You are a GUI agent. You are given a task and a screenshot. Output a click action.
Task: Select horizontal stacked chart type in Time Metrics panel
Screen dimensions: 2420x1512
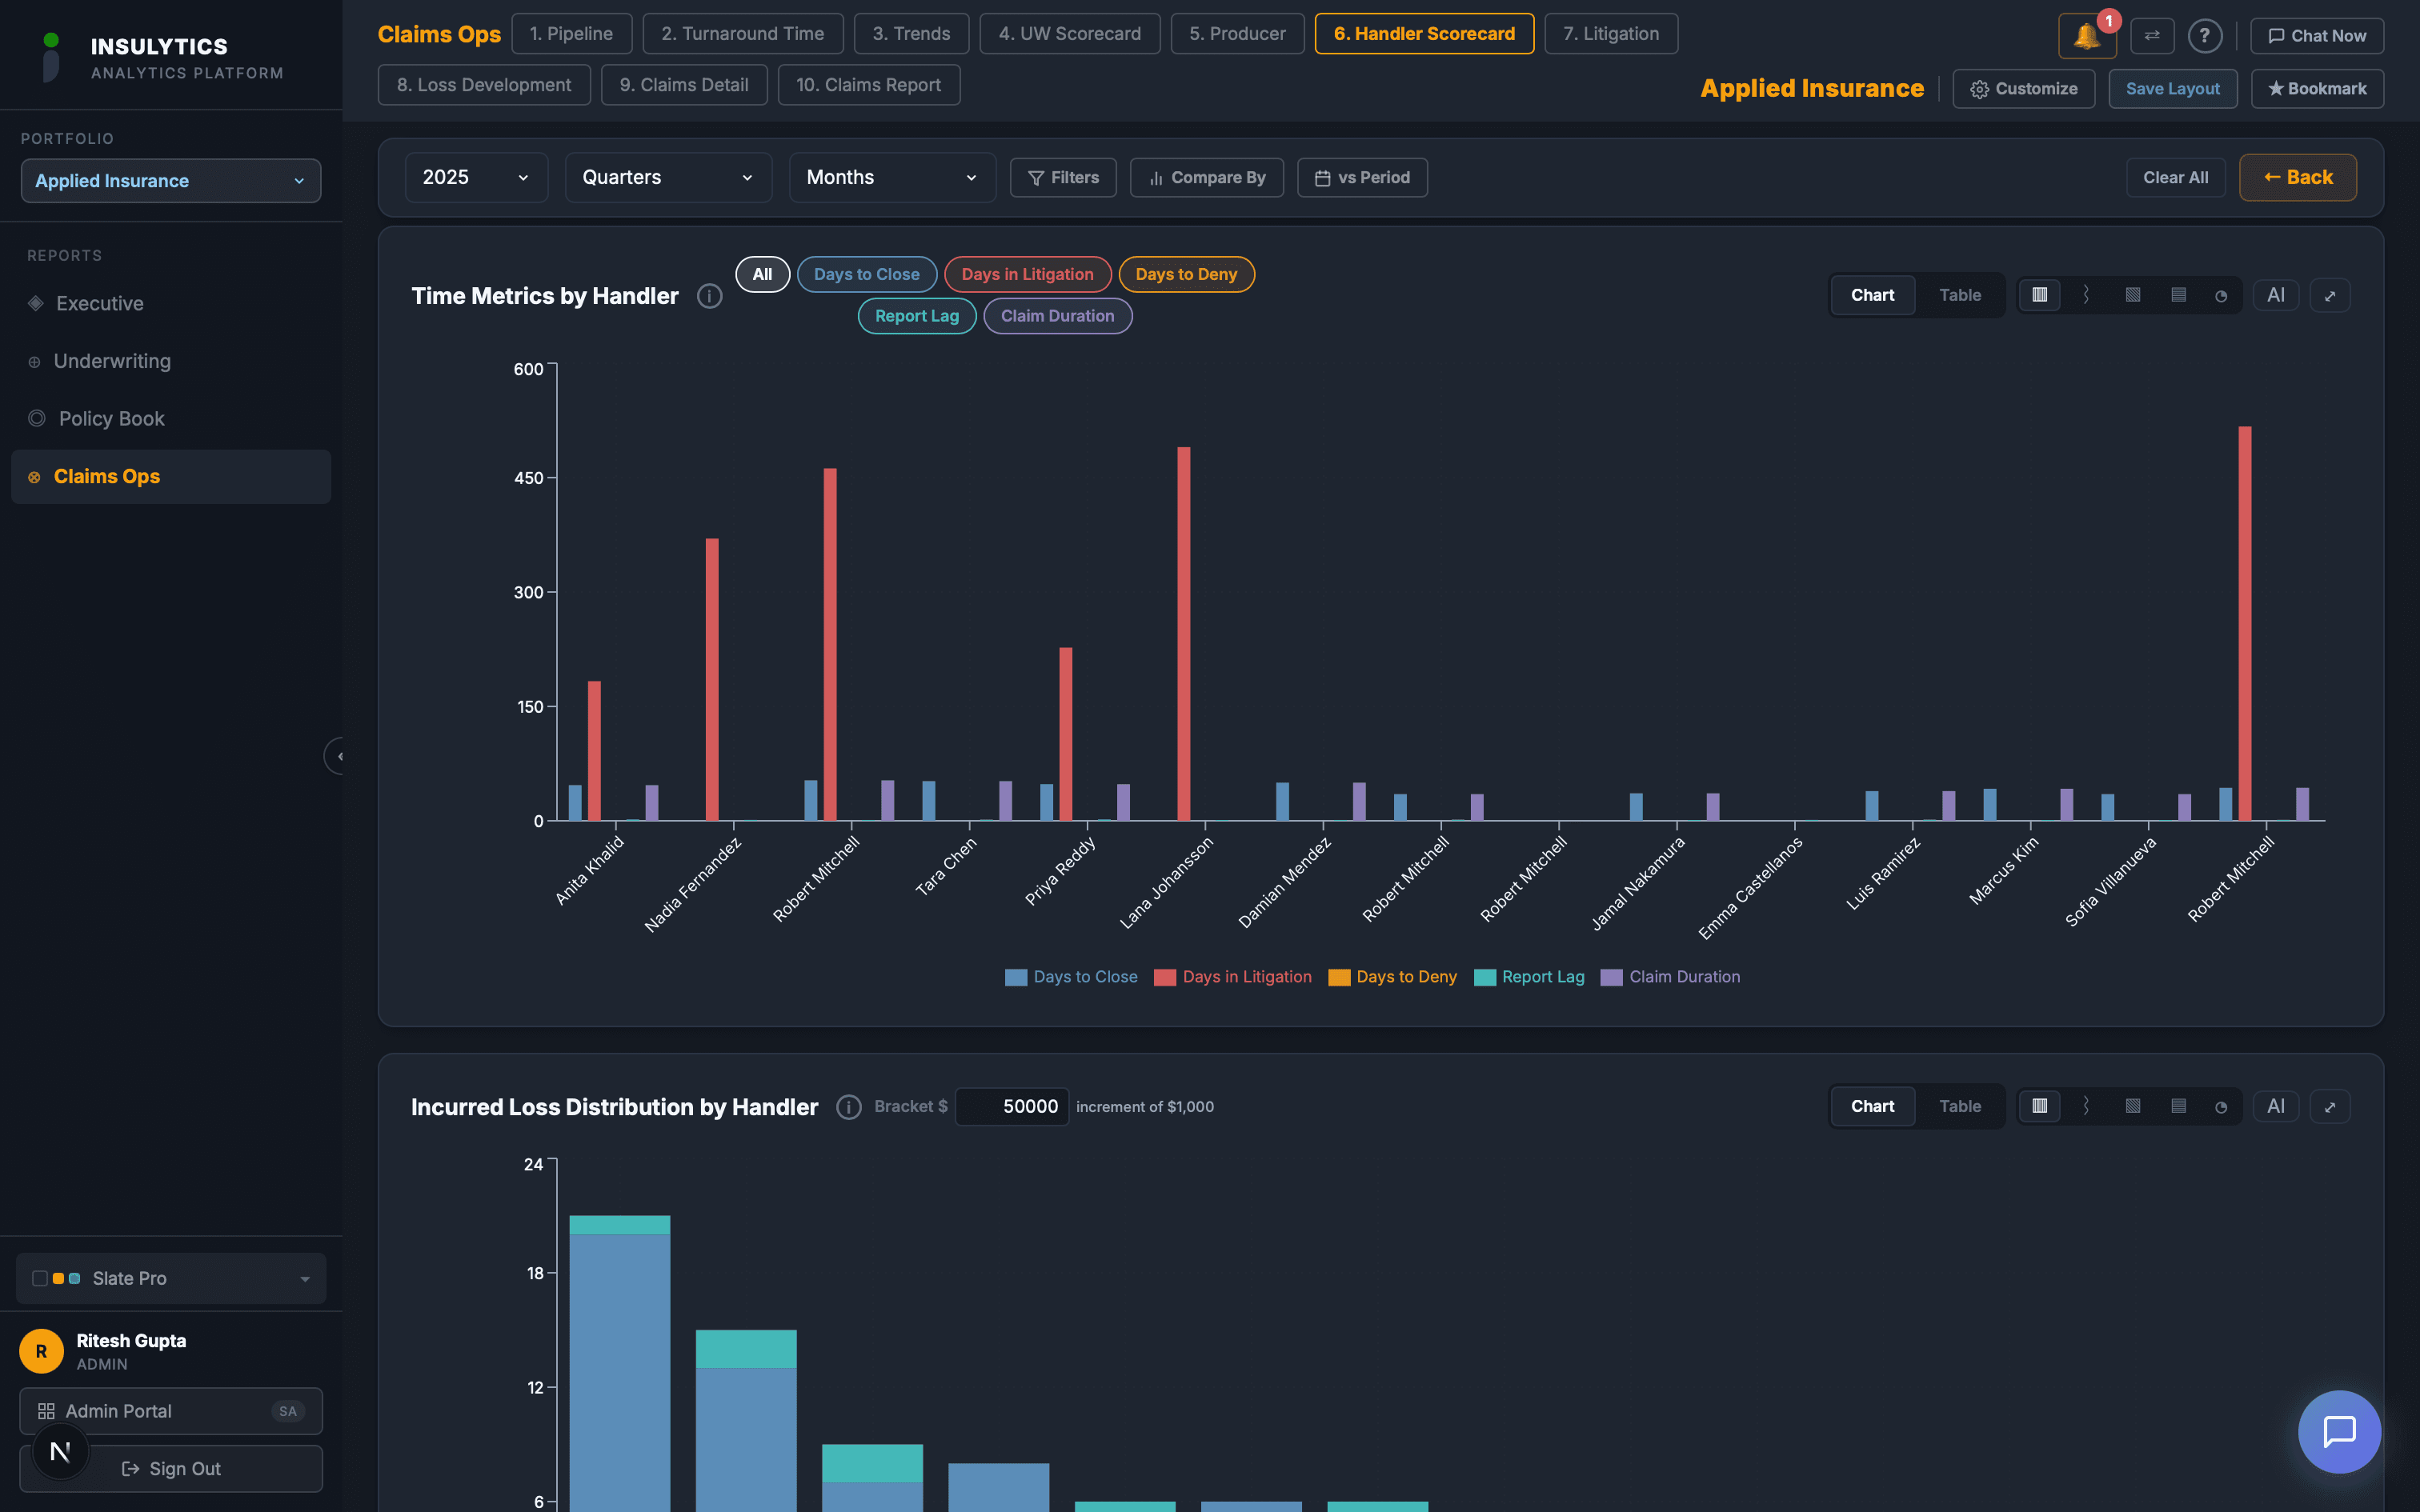click(x=2178, y=295)
